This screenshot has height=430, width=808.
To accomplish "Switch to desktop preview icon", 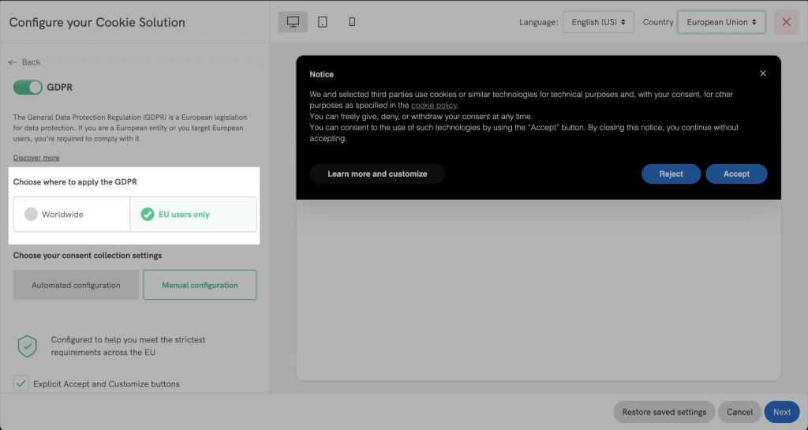I will pos(293,22).
